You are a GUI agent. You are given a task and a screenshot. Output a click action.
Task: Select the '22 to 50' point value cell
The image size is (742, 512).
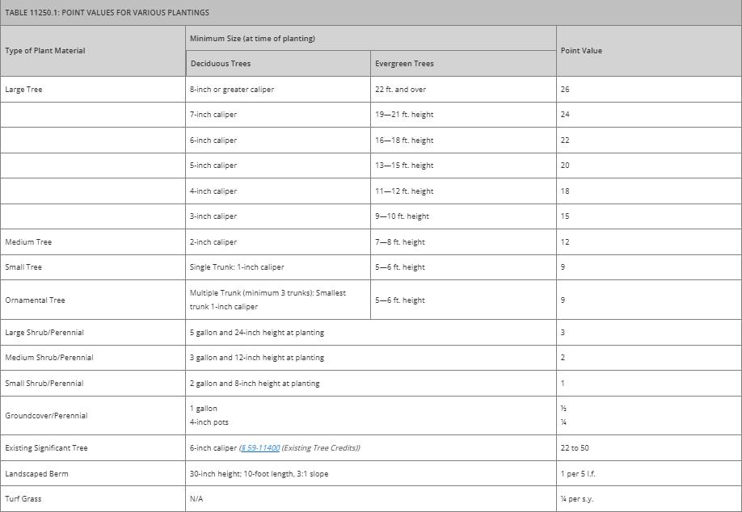pyautogui.click(x=575, y=448)
